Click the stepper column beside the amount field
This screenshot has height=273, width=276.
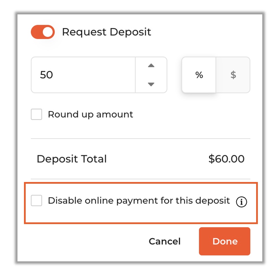pyautogui.click(x=151, y=75)
